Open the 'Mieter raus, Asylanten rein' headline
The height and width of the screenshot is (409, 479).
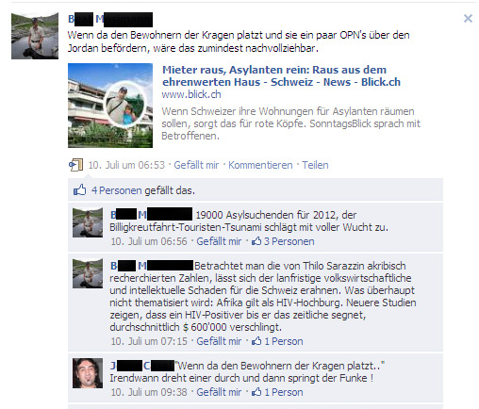(281, 75)
